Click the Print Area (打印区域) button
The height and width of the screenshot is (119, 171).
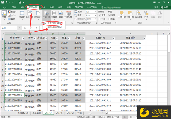click(x=46, y=15)
